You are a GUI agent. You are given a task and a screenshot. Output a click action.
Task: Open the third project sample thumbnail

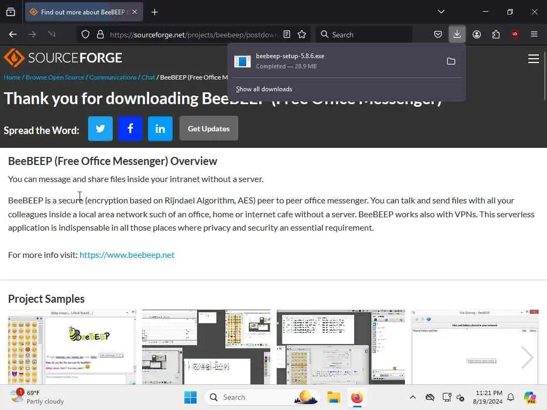(x=340, y=347)
